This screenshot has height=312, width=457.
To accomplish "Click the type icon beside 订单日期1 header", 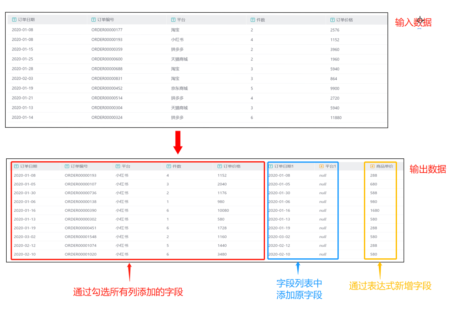I will (x=271, y=166).
